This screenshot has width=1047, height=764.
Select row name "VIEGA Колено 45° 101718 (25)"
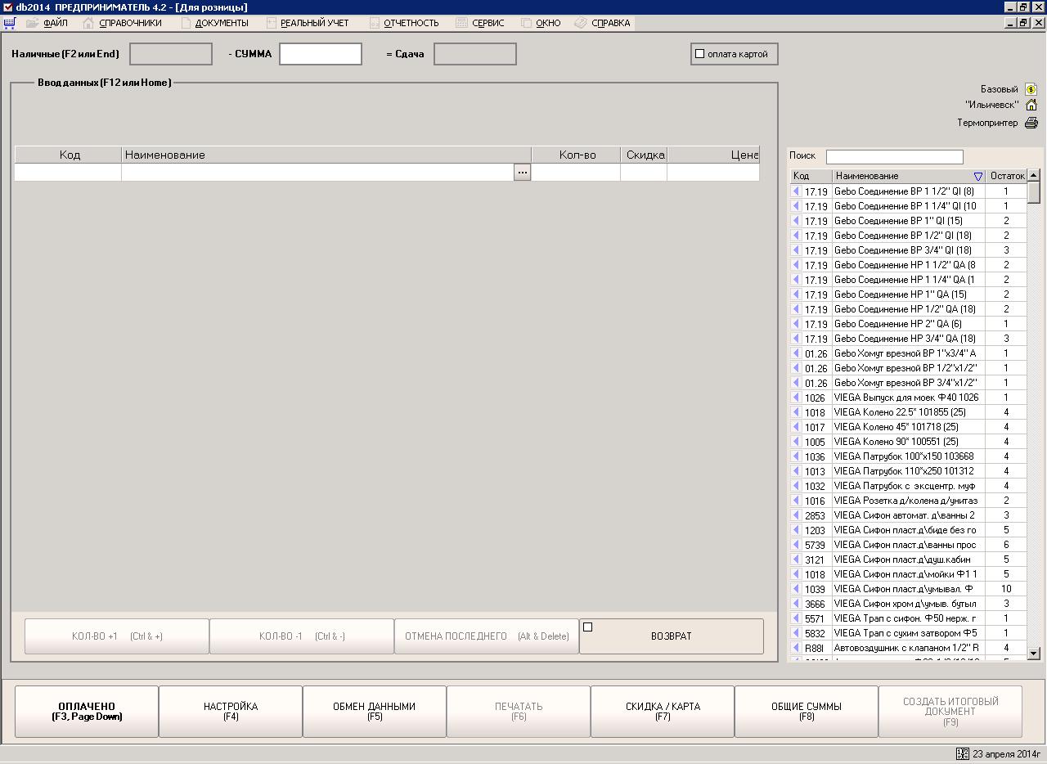pos(896,427)
